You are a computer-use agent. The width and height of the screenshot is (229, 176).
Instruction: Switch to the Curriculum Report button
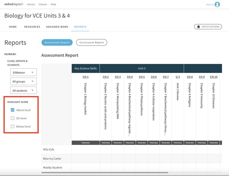92,43
